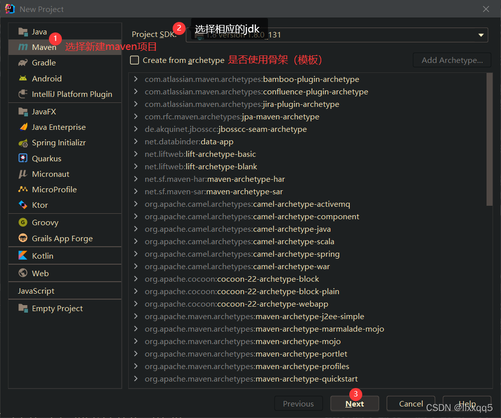Select Empty Project label
The height and width of the screenshot is (418, 501).
coord(57,308)
